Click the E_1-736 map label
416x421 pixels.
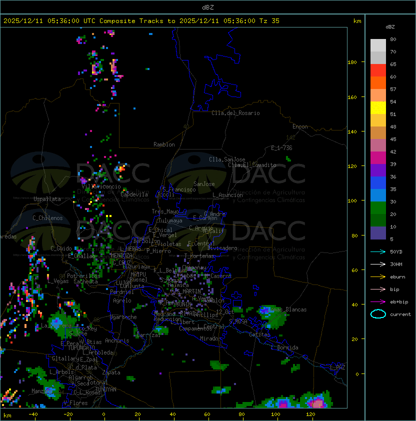[x=281, y=148]
